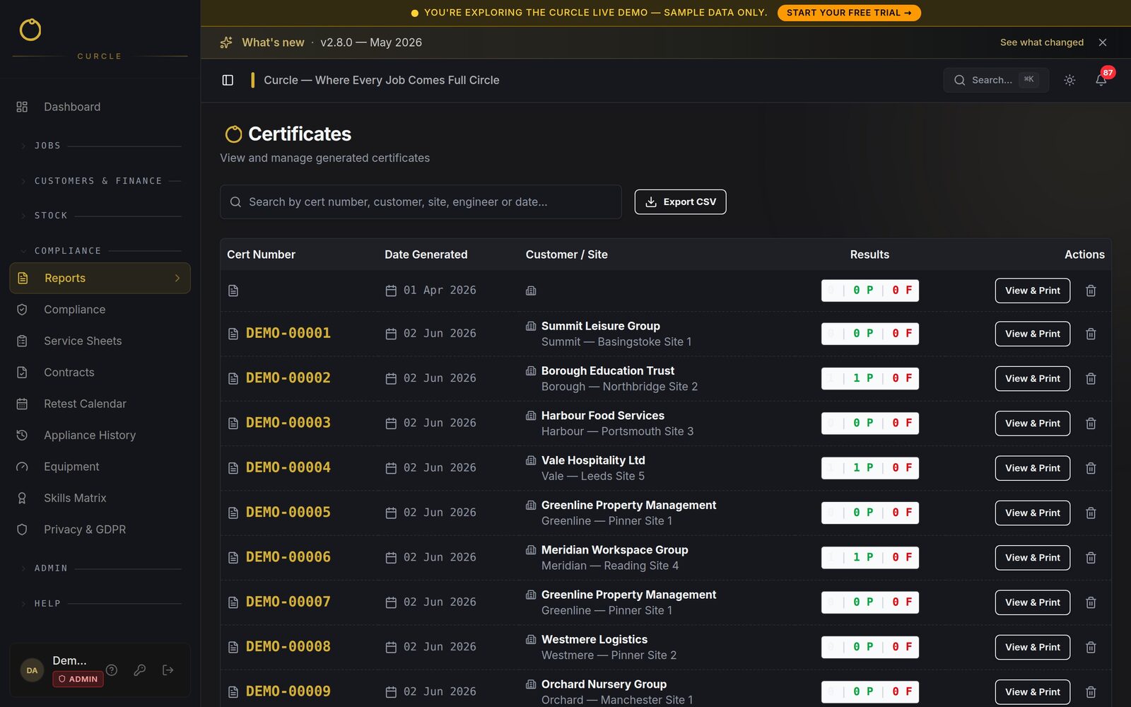Open Service Sheets page
The image size is (1131, 707).
pyautogui.click(x=100, y=341)
